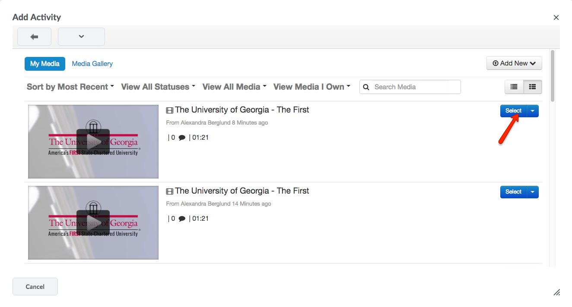Open the Media Gallery tab
Screen dimensions: 572x307
[x=92, y=64]
